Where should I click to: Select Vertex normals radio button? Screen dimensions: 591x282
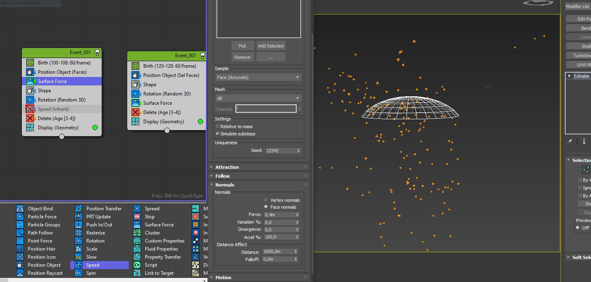tap(266, 200)
